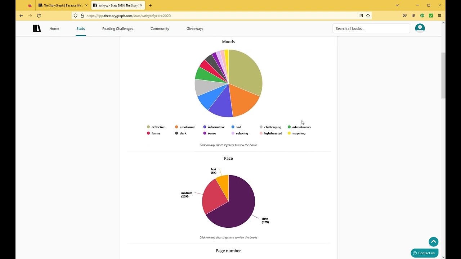Click medium (25%) pace label
This screenshot has width=461, height=259.
pyautogui.click(x=187, y=195)
